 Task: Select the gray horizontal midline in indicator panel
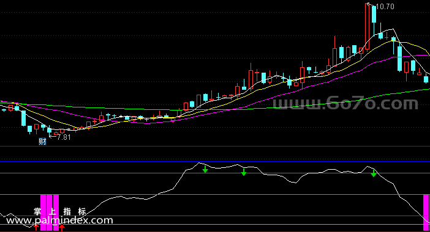click(215, 195)
